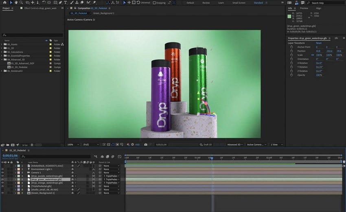
Task: Click the current time 0;00;01;06 in timeline
Action: (10, 155)
